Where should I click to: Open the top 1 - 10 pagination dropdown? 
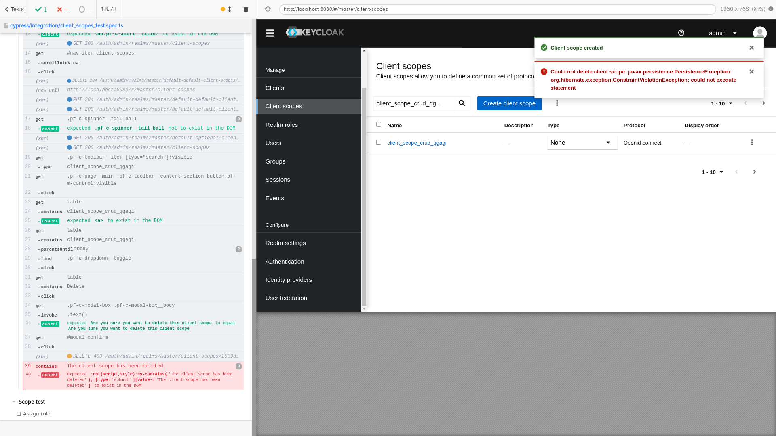pos(721,104)
